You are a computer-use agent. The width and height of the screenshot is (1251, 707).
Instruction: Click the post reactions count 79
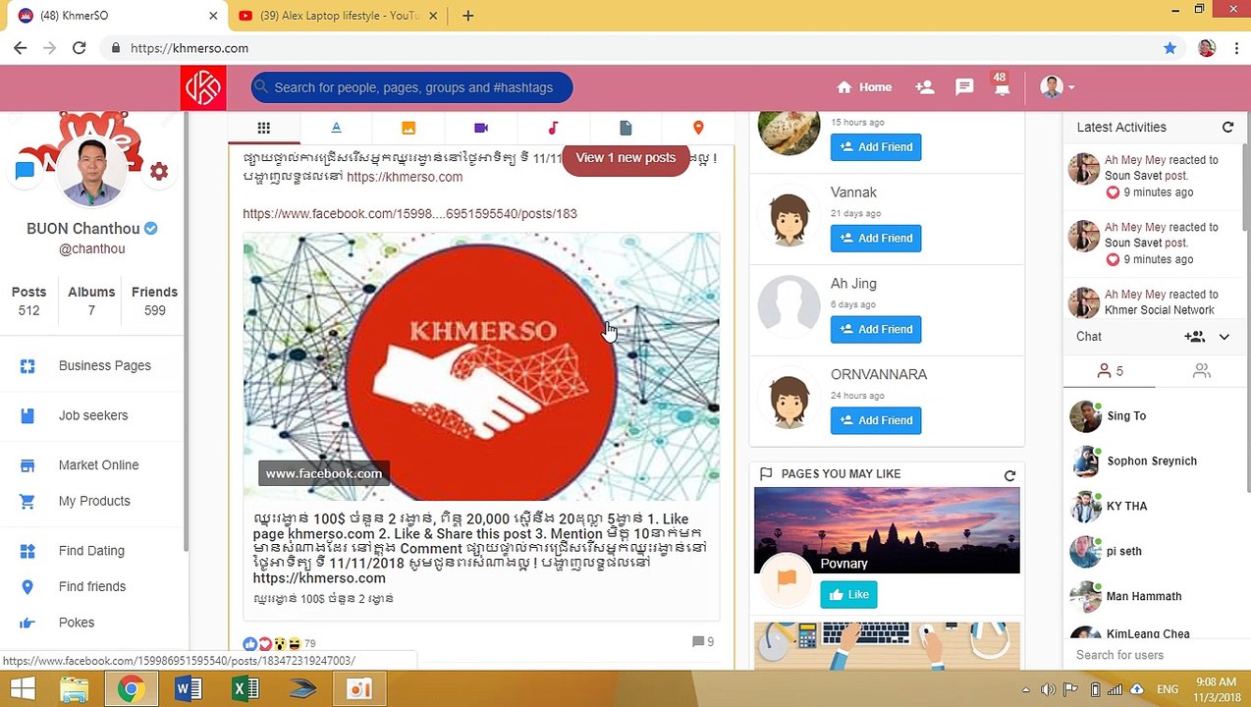(x=309, y=644)
